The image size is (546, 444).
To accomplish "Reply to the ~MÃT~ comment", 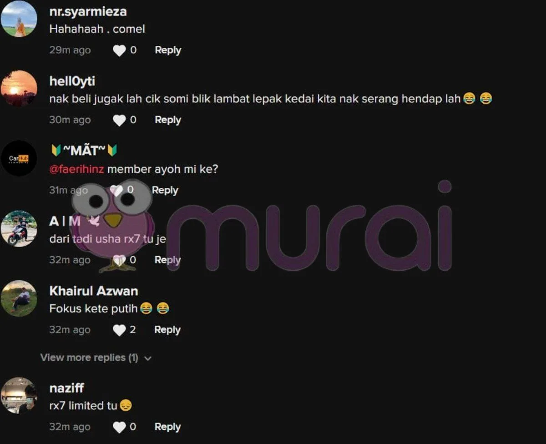I will click(x=165, y=190).
